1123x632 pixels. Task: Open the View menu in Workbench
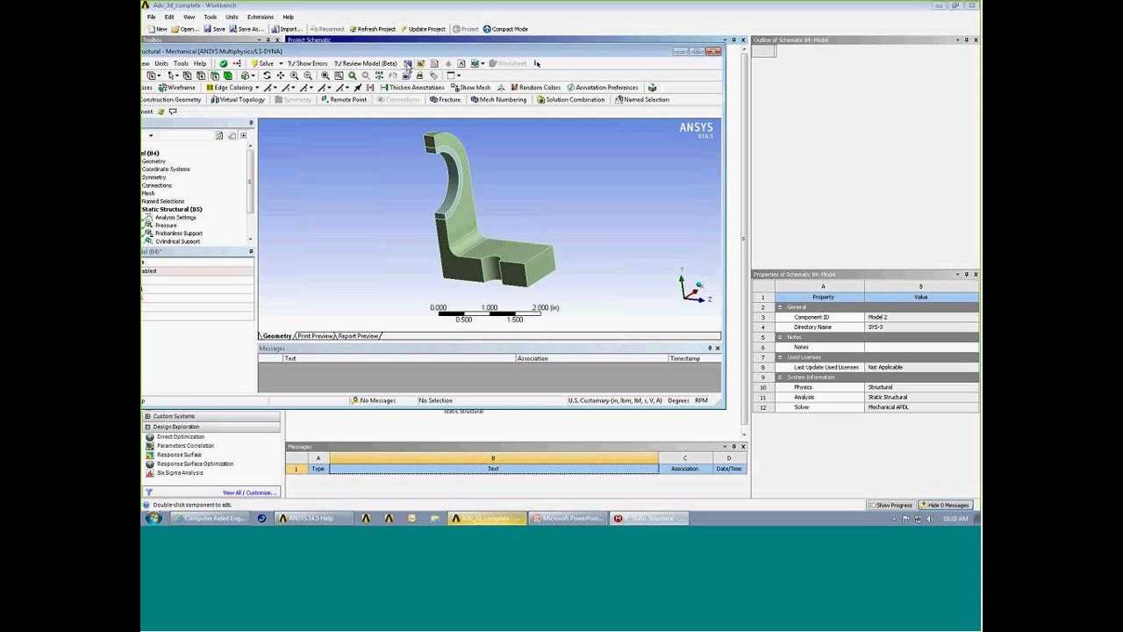coord(189,17)
